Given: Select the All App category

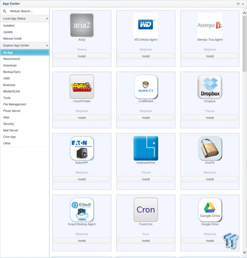Looking at the screenshot, I should coord(25,53).
